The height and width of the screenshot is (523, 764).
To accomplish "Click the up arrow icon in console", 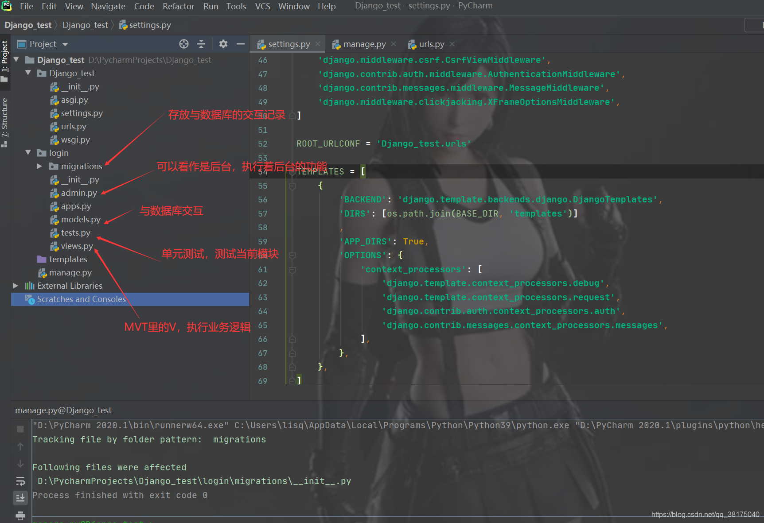I will click(x=20, y=446).
